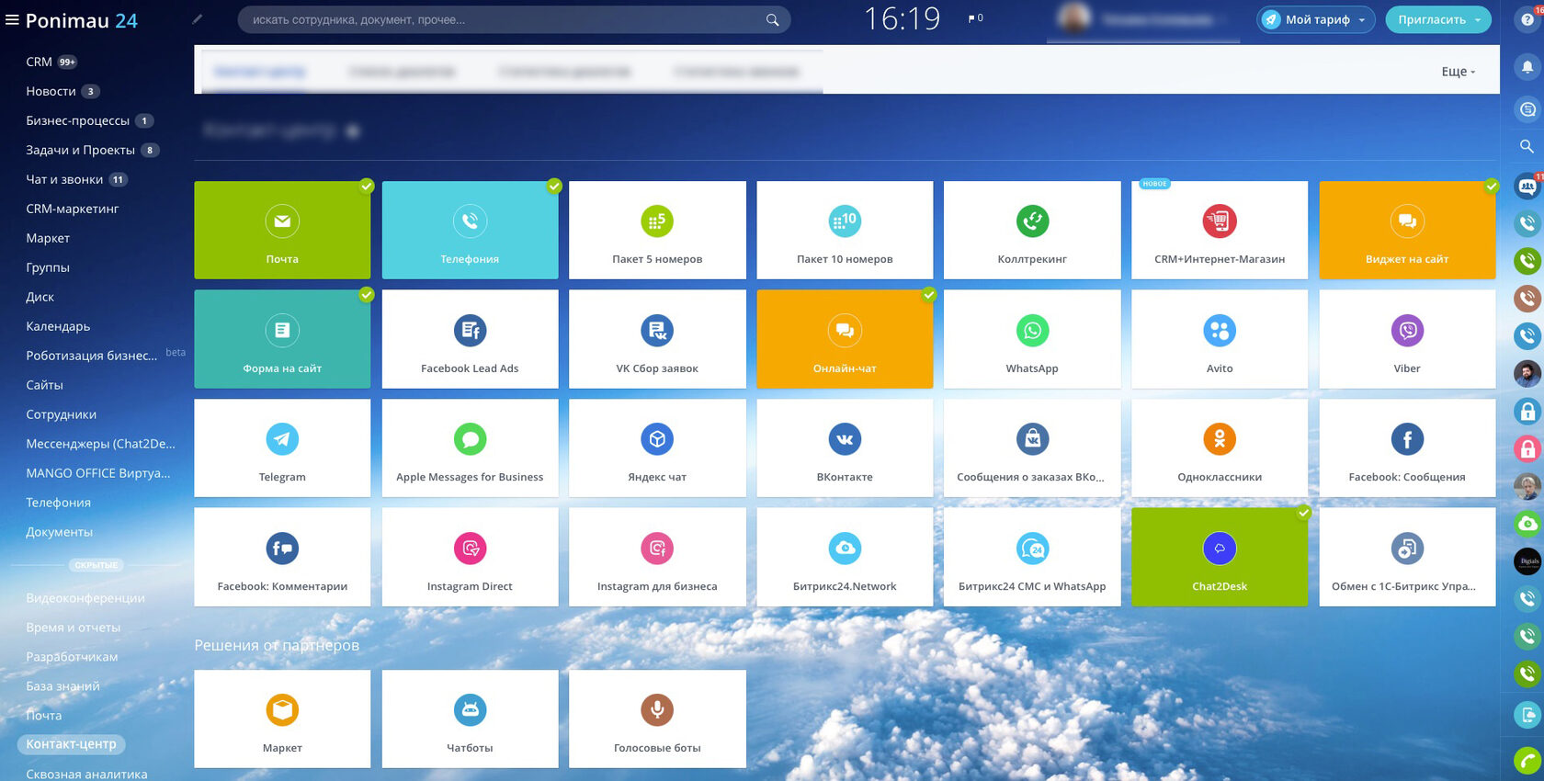This screenshot has width=1544, height=781.
Task: Open the Виджет на сайт icon
Action: [1407, 221]
